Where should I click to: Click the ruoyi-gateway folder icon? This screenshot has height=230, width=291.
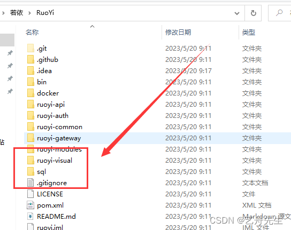click(30, 138)
